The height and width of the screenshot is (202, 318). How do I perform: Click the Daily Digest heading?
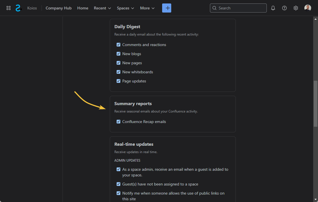pos(127,27)
